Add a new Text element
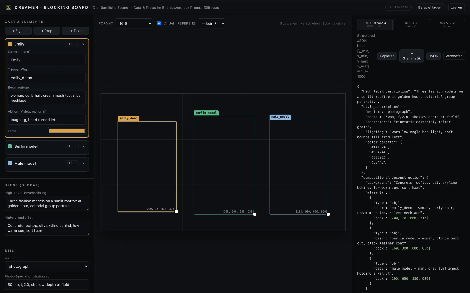470x293 pixels. (75, 31)
